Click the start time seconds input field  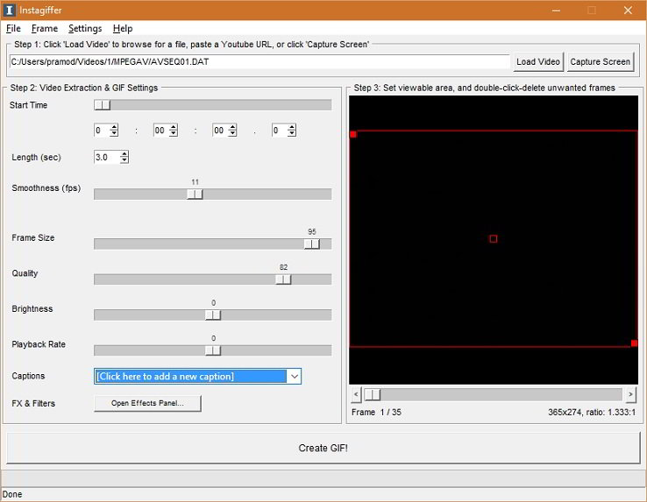(x=220, y=131)
